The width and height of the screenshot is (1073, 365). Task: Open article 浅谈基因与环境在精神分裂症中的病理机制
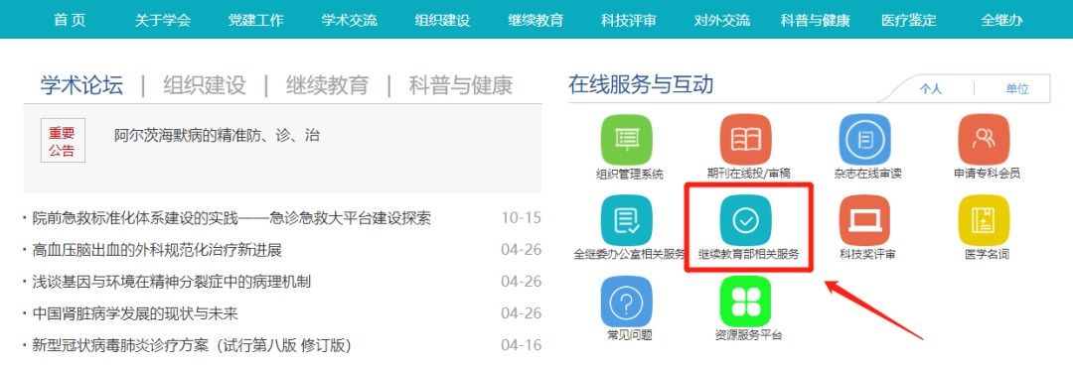[x=172, y=283]
